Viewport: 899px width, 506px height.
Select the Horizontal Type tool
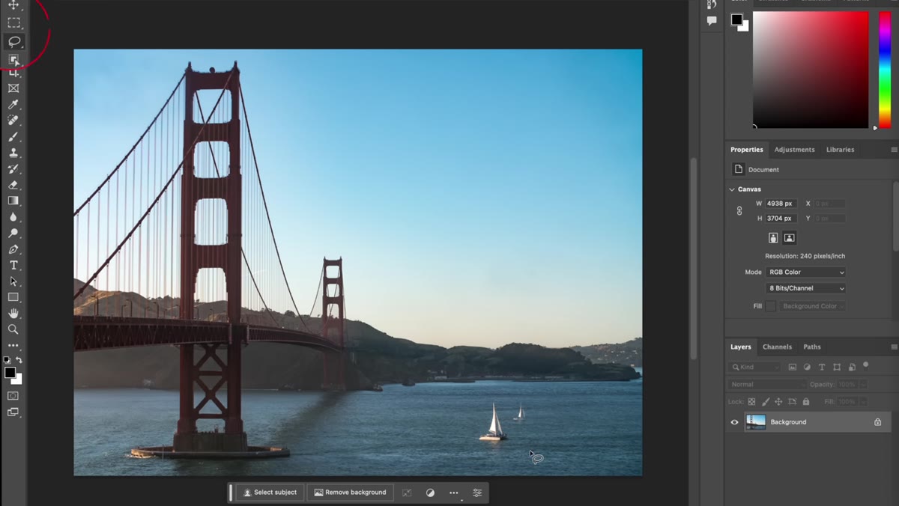[x=13, y=265]
